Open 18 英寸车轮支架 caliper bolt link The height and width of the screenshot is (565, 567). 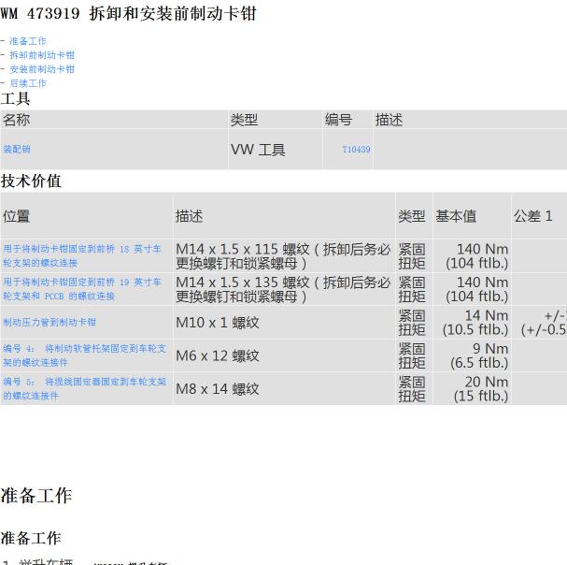click(82, 255)
